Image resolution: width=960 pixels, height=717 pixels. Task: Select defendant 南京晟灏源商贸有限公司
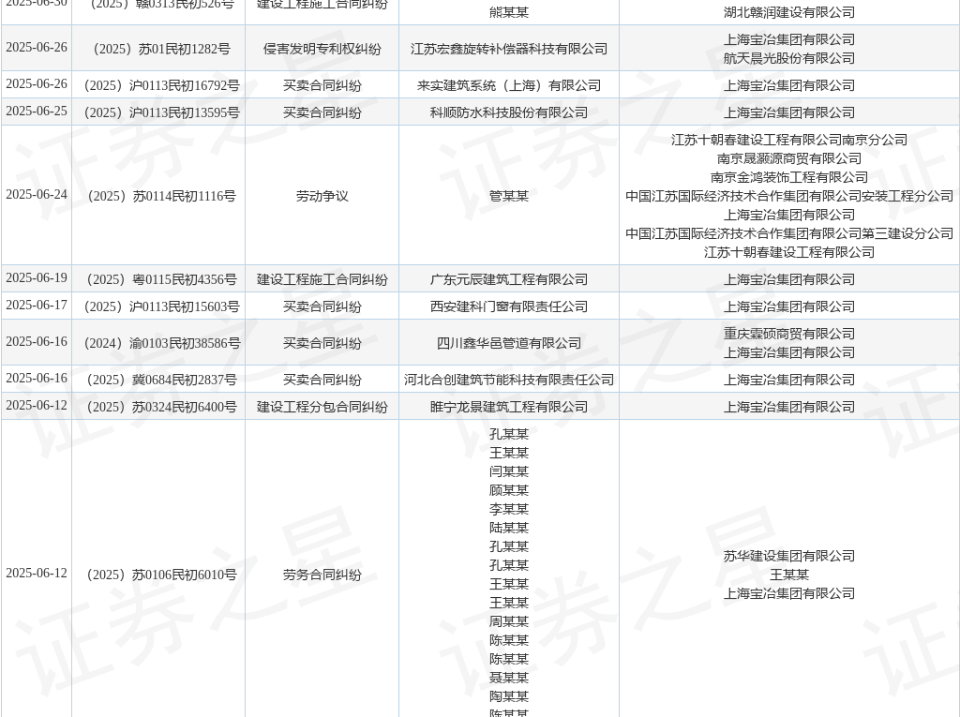[x=789, y=158]
